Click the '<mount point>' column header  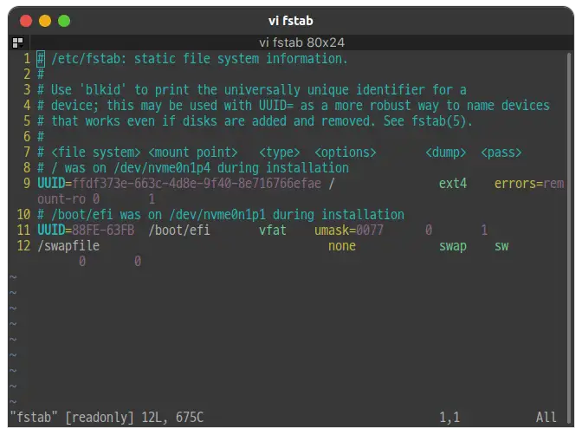[192, 153]
